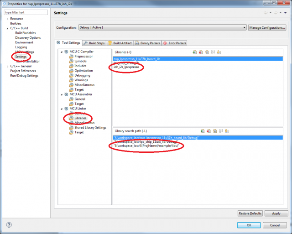Edit selected Library search path (-L) entry
The image size is (292, 234).
[x=215, y=131]
